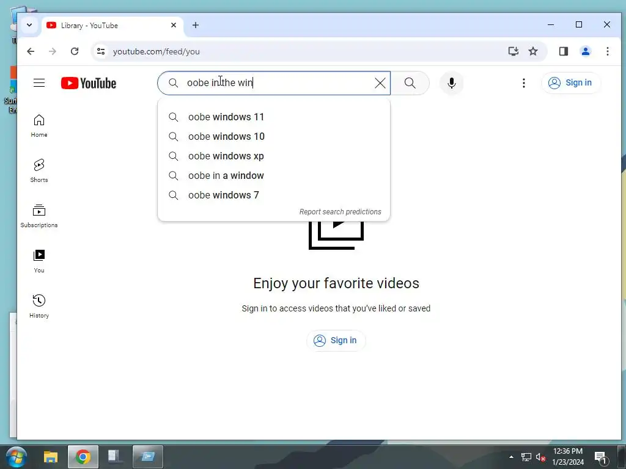Click the muted volume tray icon
The width and height of the screenshot is (626, 469).
click(x=540, y=457)
